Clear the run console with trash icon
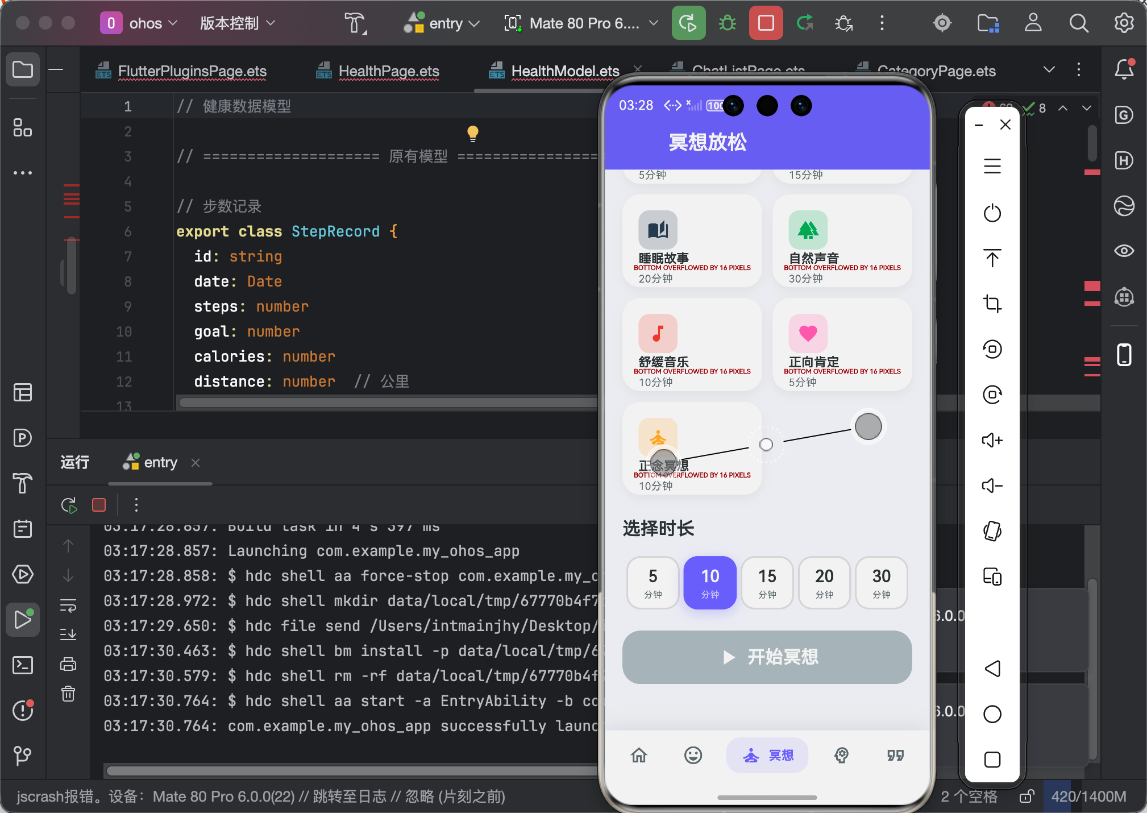This screenshot has width=1147, height=813. [68, 694]
